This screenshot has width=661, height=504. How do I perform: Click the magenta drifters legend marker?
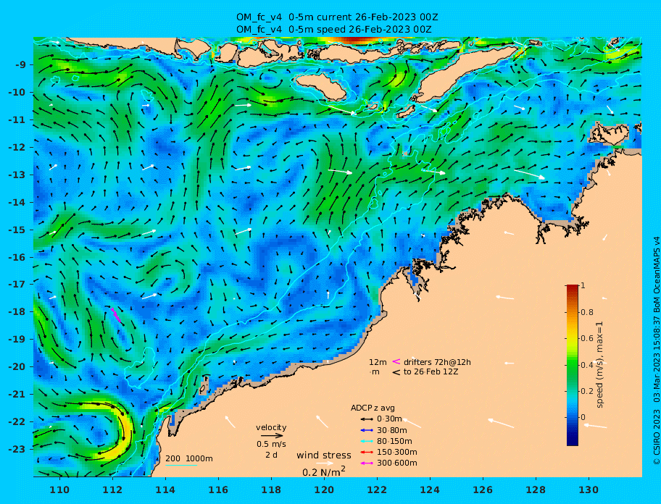click(396, 361)
